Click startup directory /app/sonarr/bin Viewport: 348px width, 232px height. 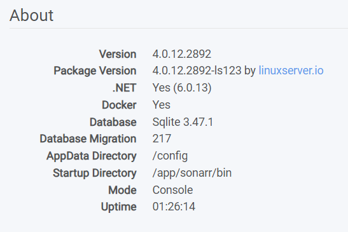click(192, 173)
